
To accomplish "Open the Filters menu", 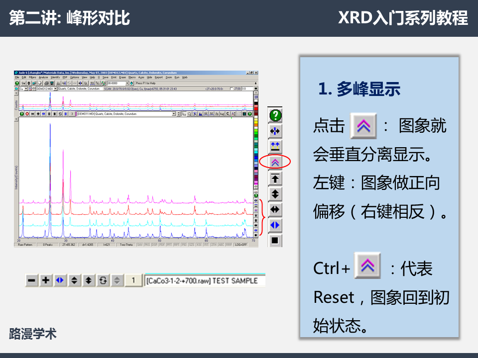I will tap(32, 78).
